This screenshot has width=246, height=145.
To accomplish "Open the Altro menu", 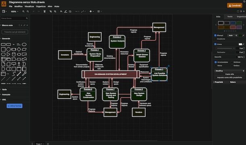I will pyautogui.click(x=50, y=6).
